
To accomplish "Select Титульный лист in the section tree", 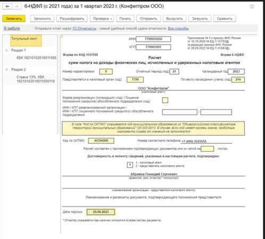I will tap(26, 40).
